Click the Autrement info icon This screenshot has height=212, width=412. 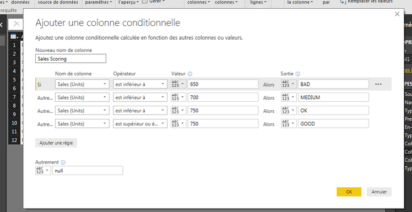point(63,162)
